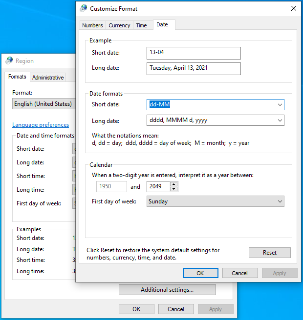The image size is (303, 320).
Task: Close the Customize Format dialog
Action: coord(294,8)
